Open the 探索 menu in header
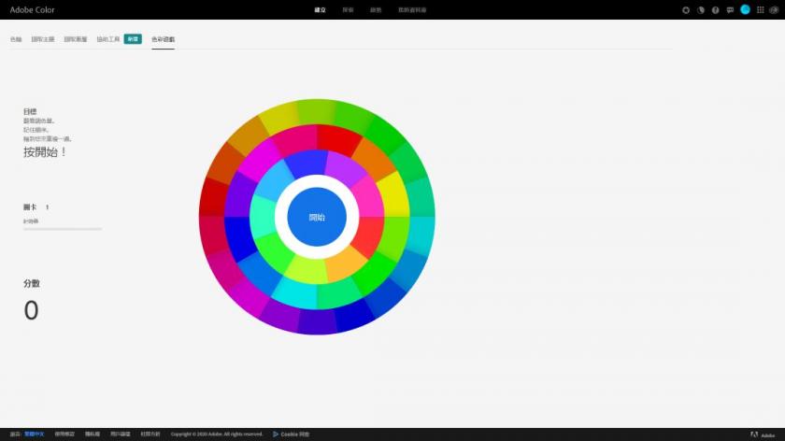 348,9
